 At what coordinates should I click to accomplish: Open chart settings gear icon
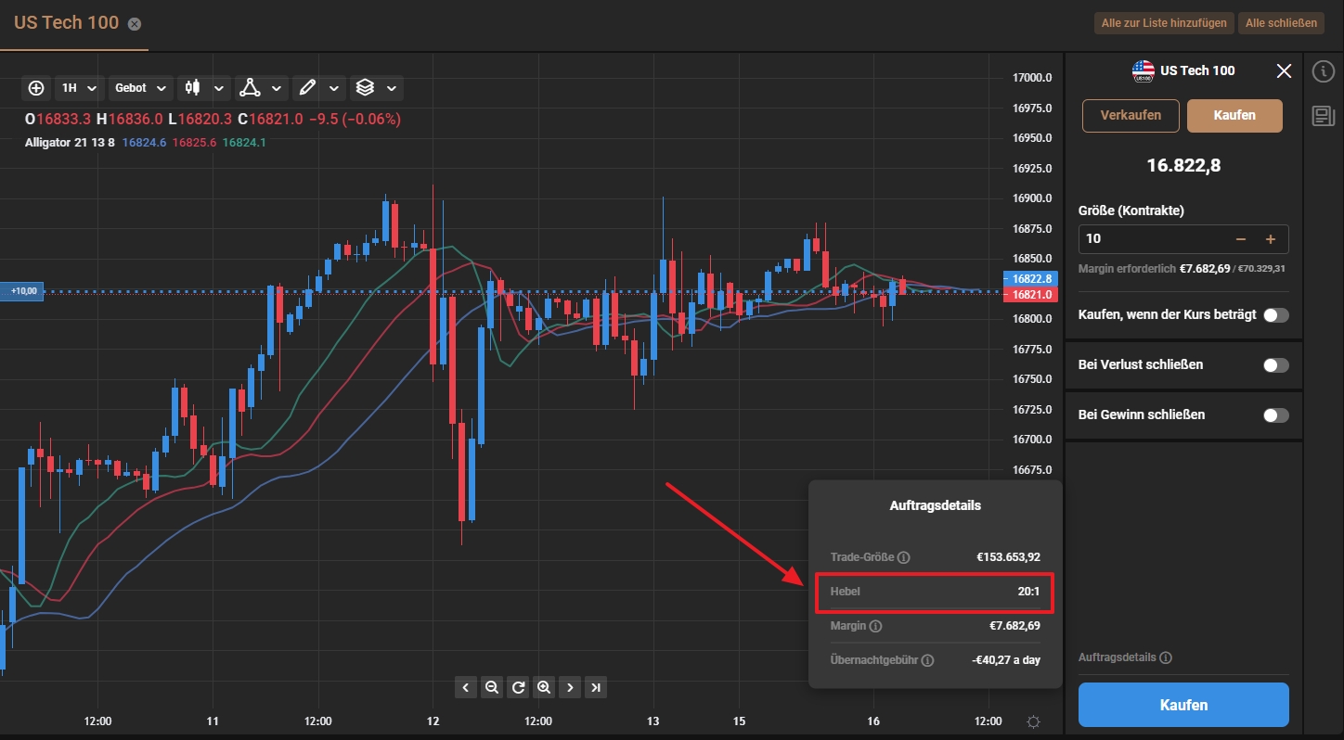(1034, 722)
